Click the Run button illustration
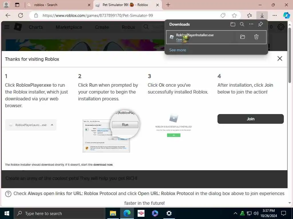 (125, 125)
